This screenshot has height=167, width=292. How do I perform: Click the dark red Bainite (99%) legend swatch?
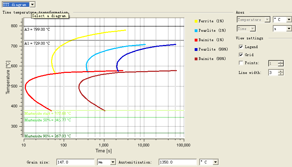tap(196, 59)
